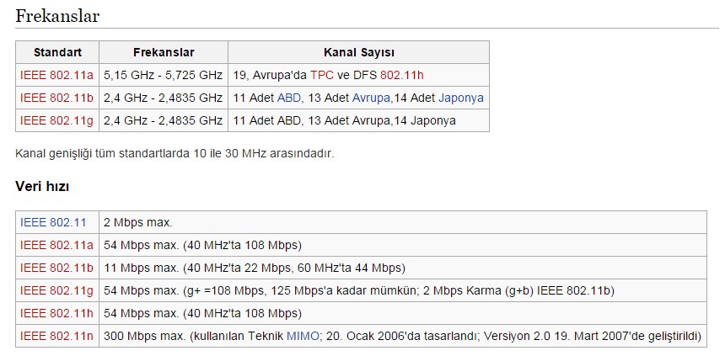Click the Kanal Sayısı column header
The image size is (725, 356).
coord(358,52)
